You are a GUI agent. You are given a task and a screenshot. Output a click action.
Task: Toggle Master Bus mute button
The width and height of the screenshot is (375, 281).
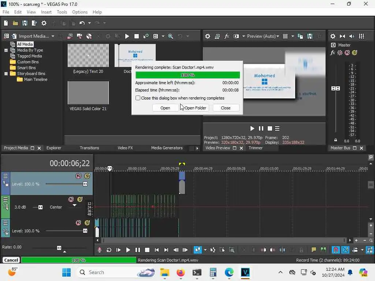(347, 53)
